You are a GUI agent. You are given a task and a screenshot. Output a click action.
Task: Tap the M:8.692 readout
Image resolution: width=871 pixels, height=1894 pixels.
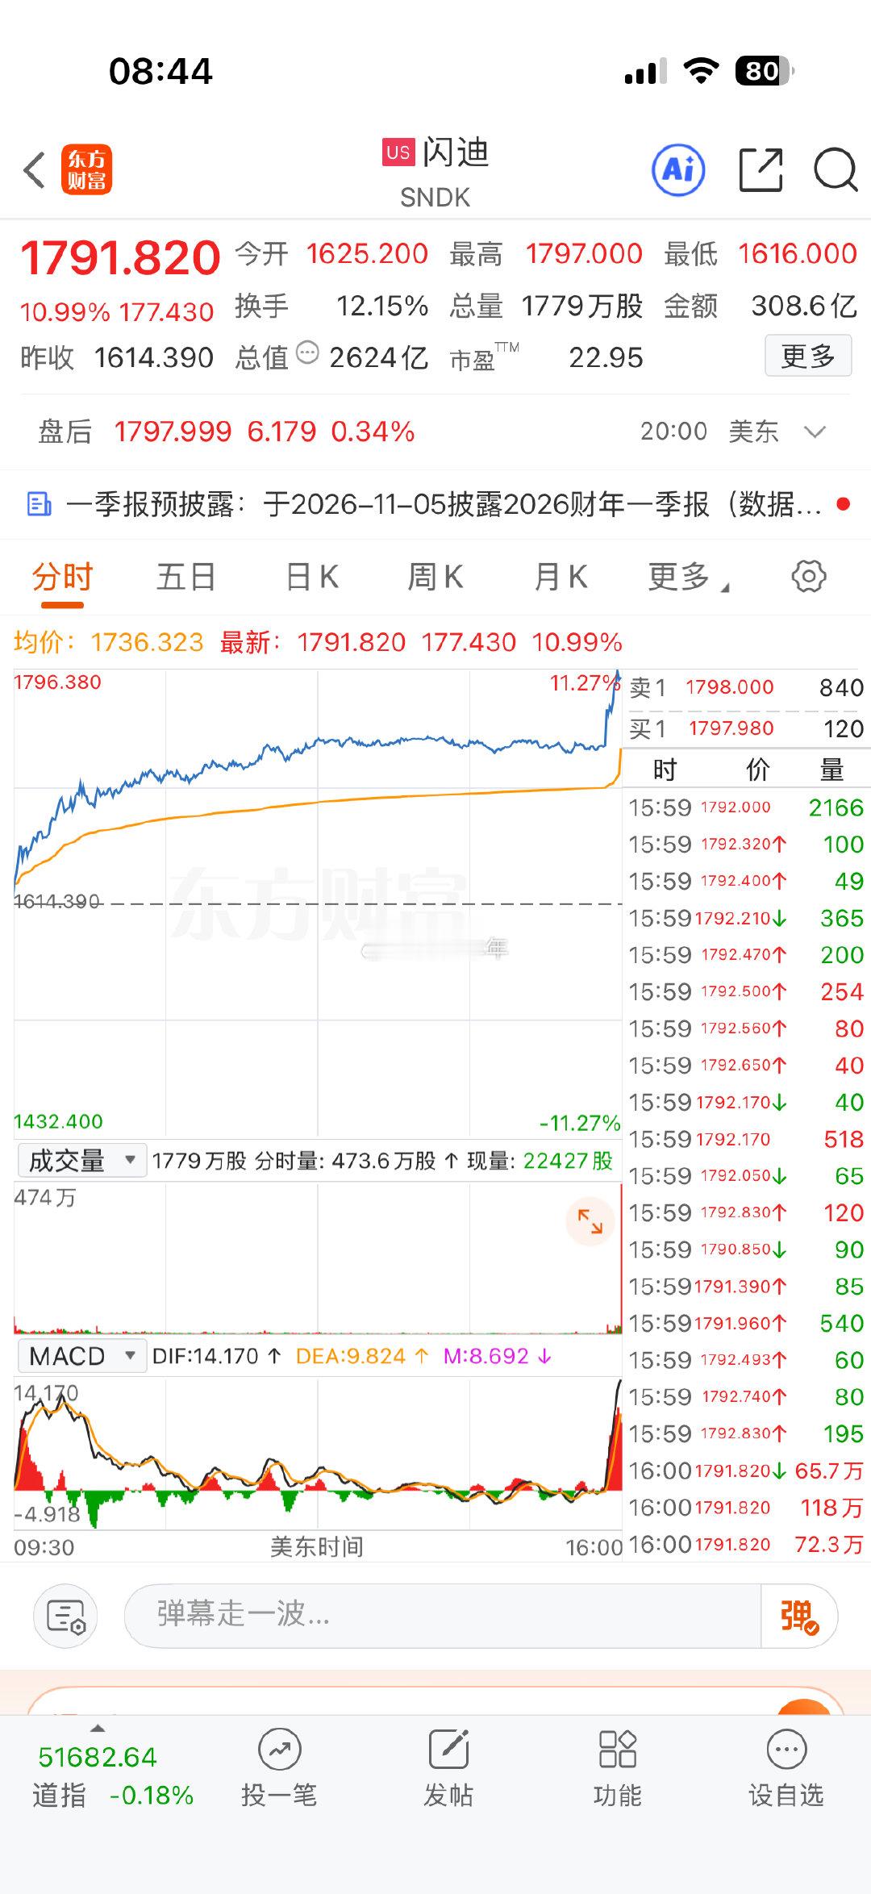[498, 1357]
